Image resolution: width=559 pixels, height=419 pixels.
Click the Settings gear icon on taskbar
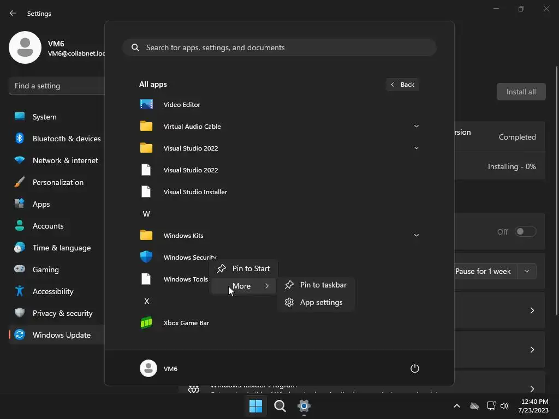click(x=304, y=406)
